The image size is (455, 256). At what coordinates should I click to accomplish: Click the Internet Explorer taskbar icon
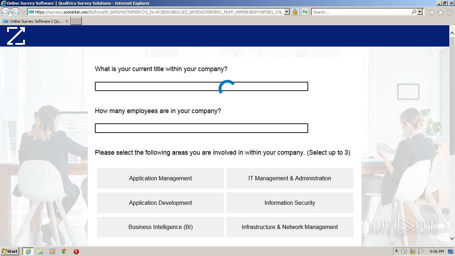click(28, 251)
